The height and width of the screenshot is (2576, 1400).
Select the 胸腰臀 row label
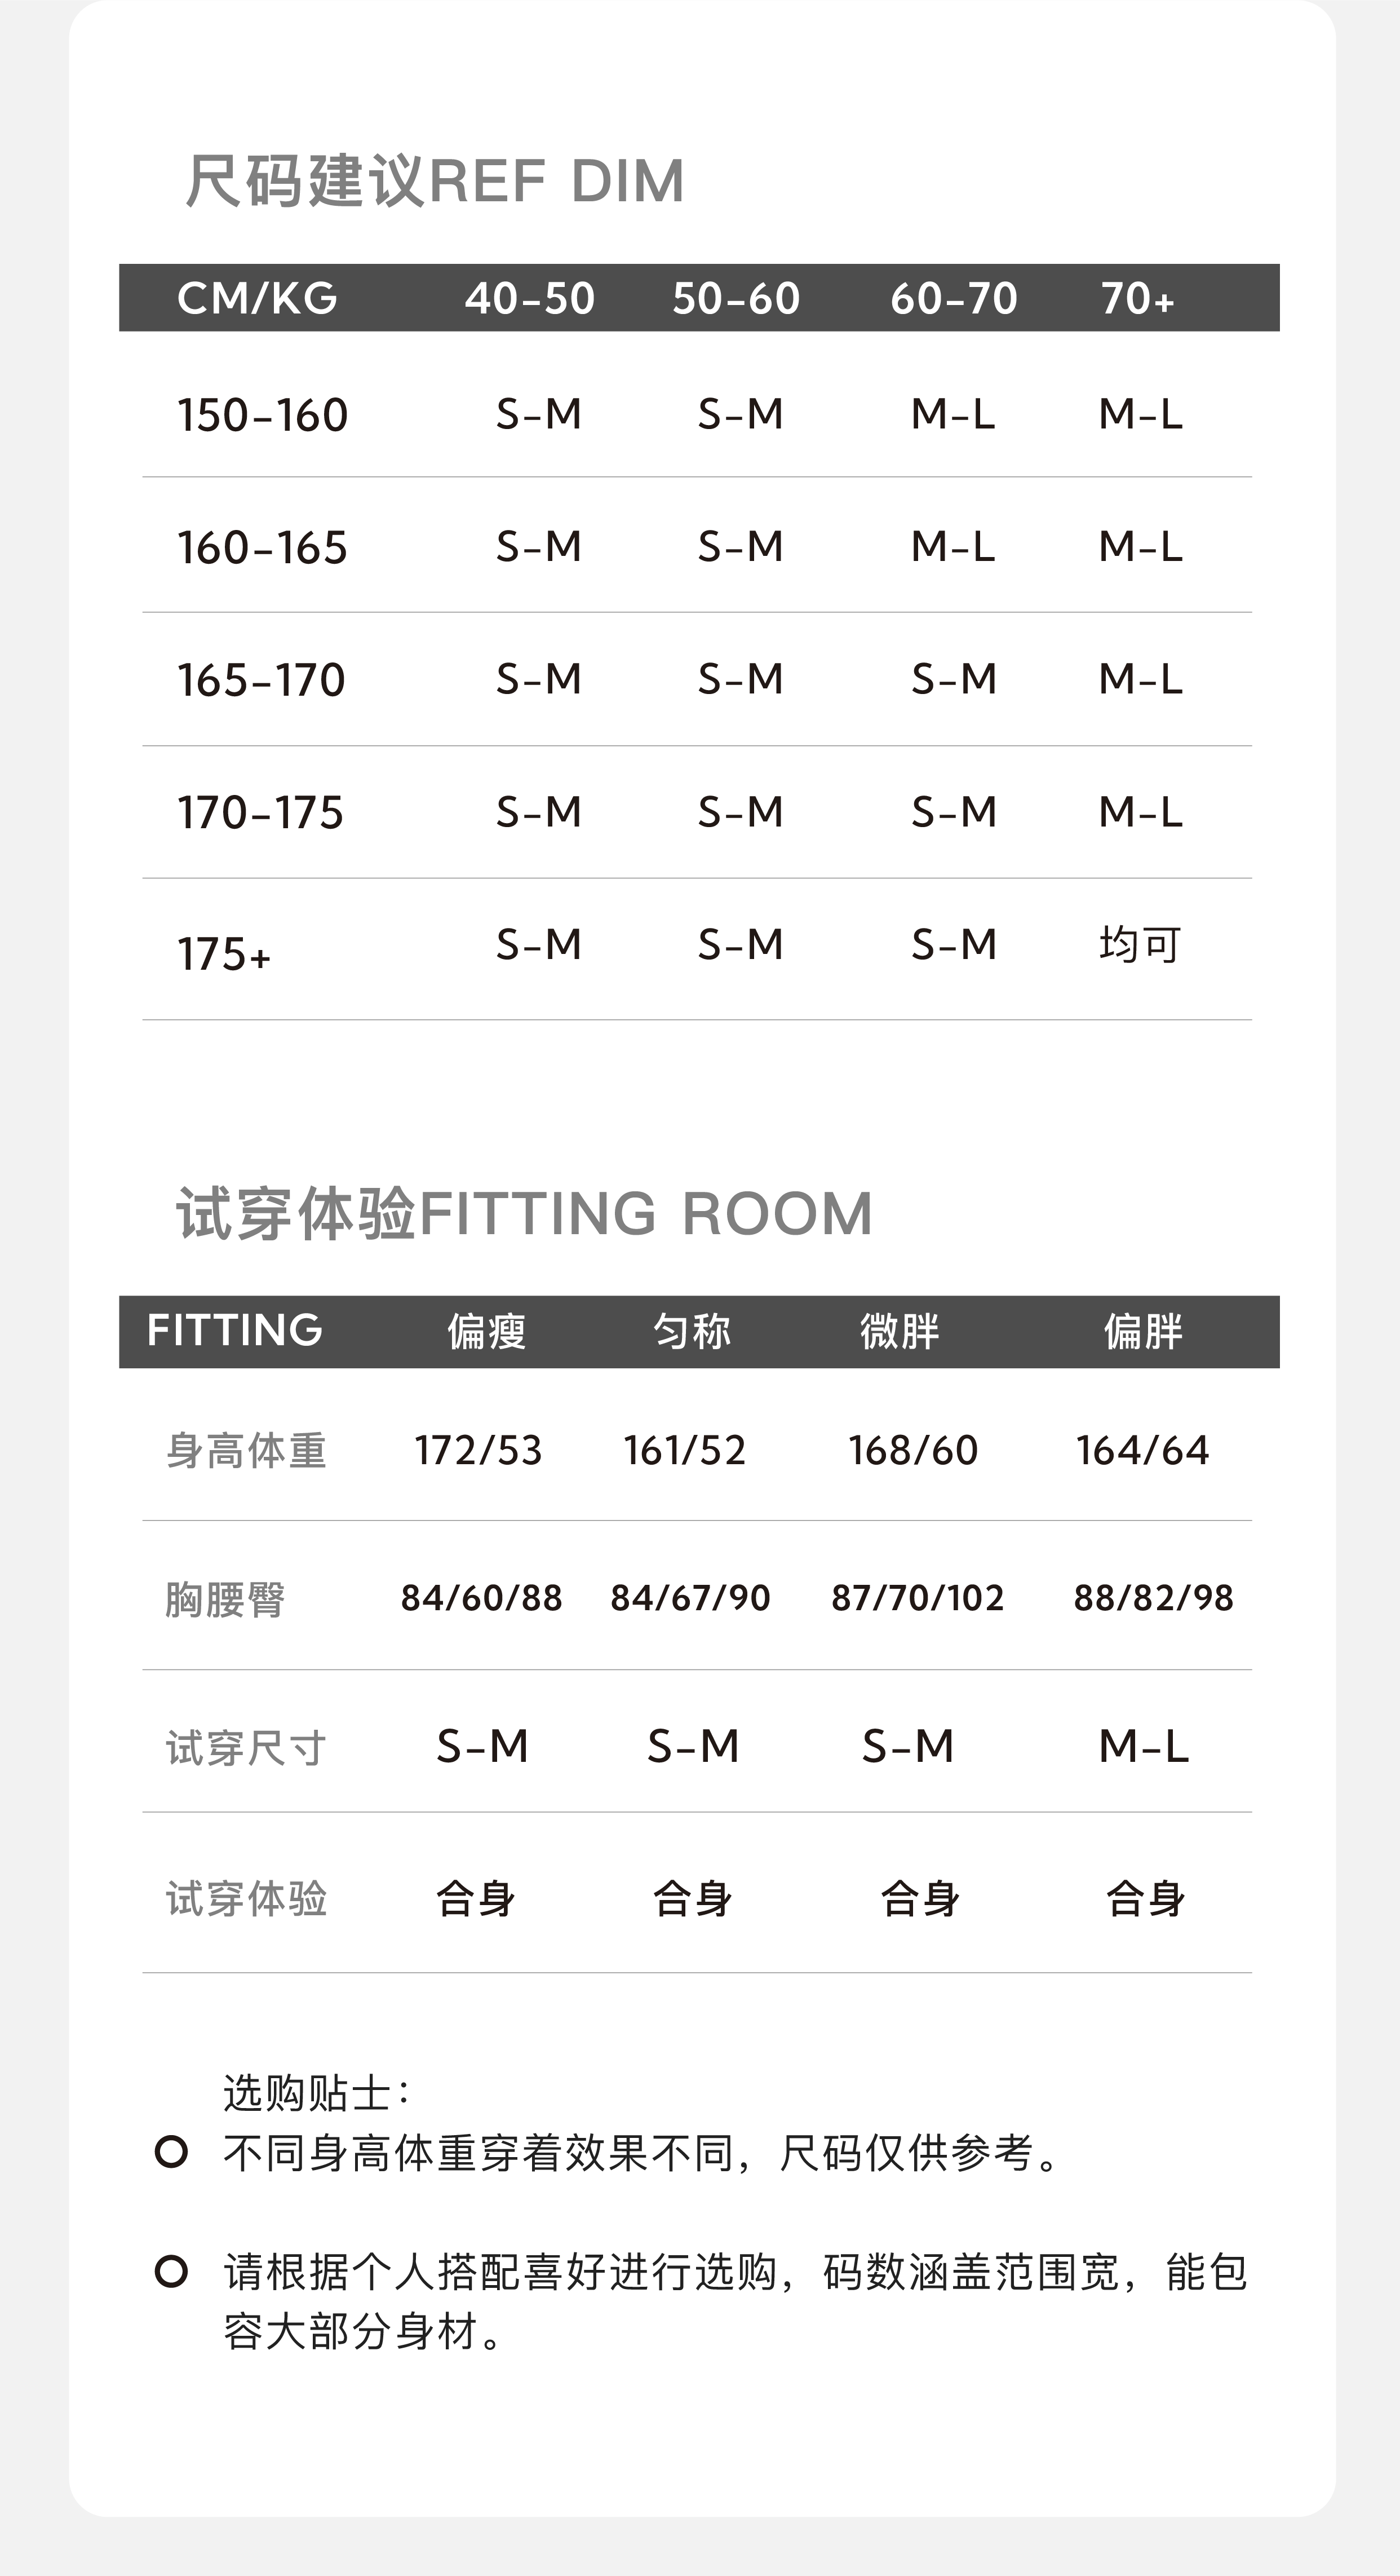(225, 1599)
